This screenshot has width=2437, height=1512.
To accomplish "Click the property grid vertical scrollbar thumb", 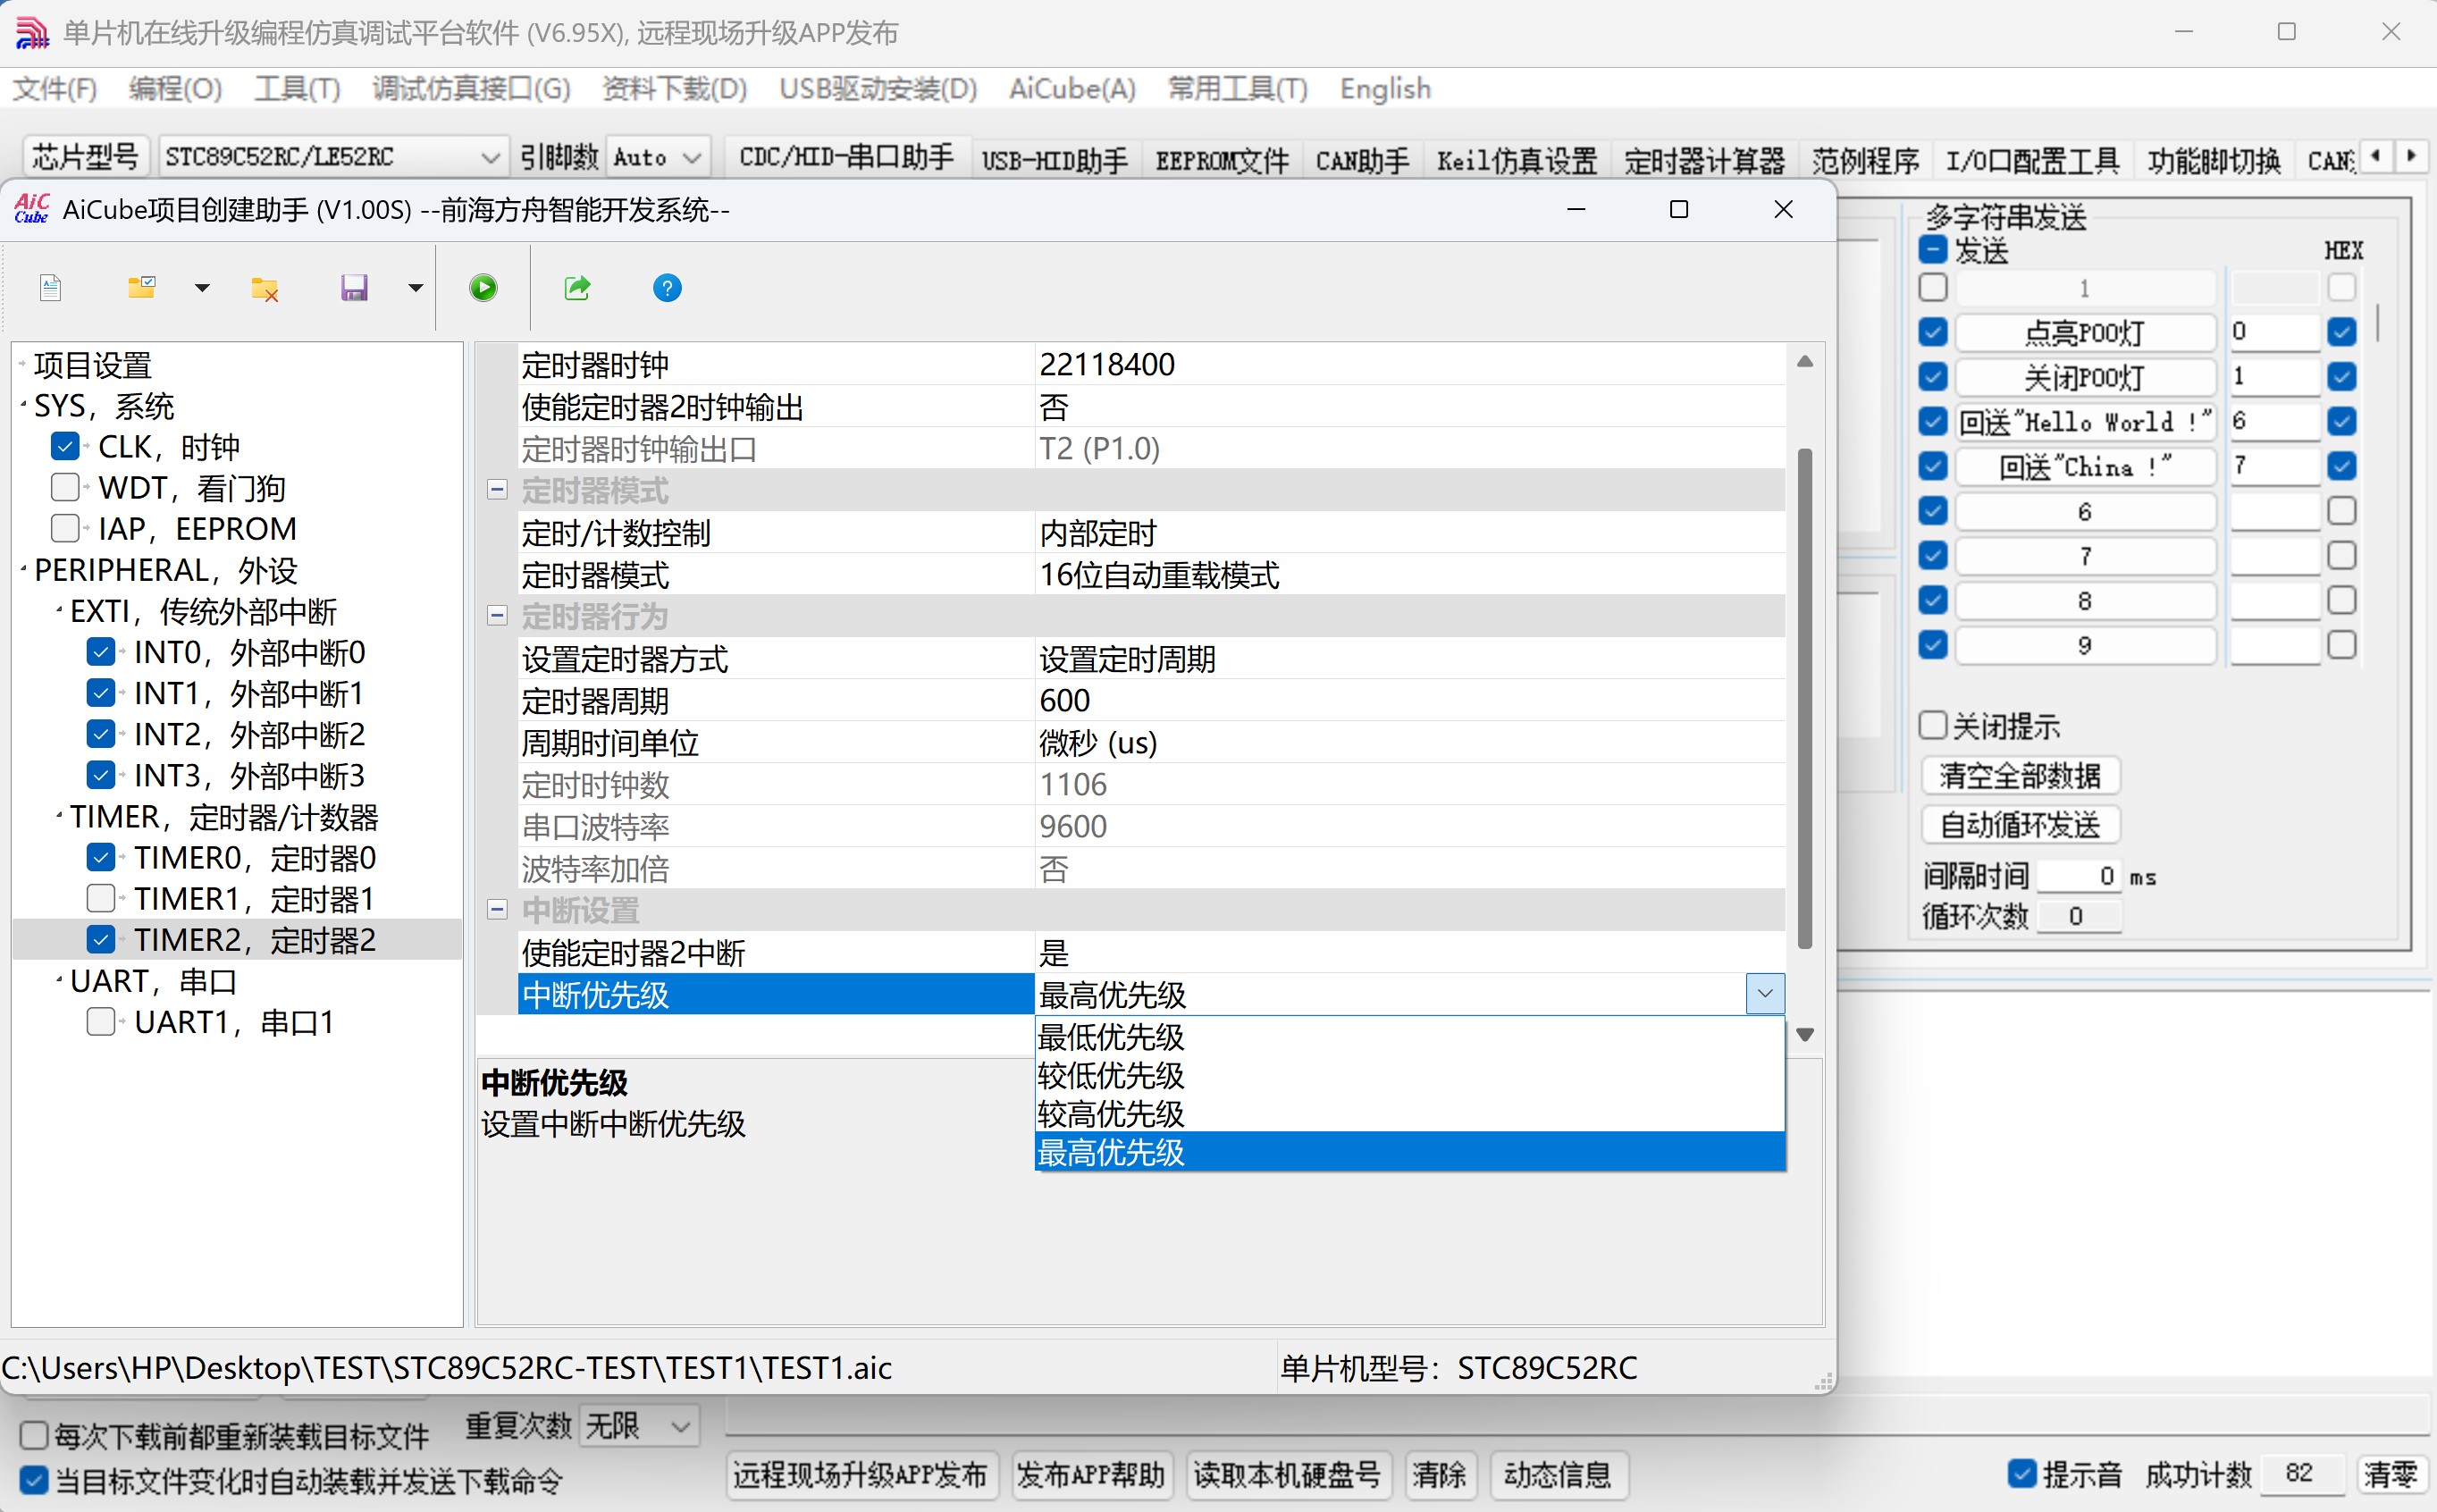I will (1805, 698).
